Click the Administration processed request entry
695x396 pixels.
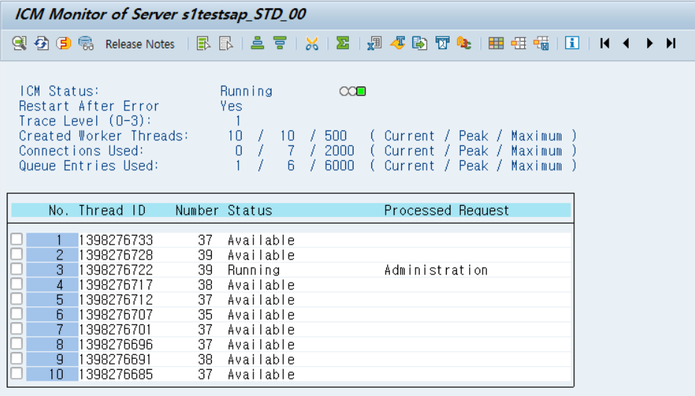coord(435,270)
